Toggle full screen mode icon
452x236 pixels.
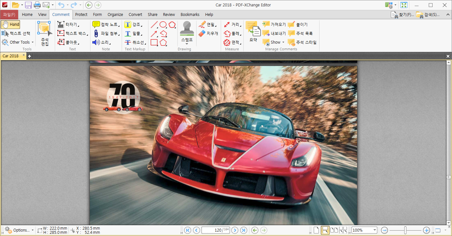tap(404, 5)
